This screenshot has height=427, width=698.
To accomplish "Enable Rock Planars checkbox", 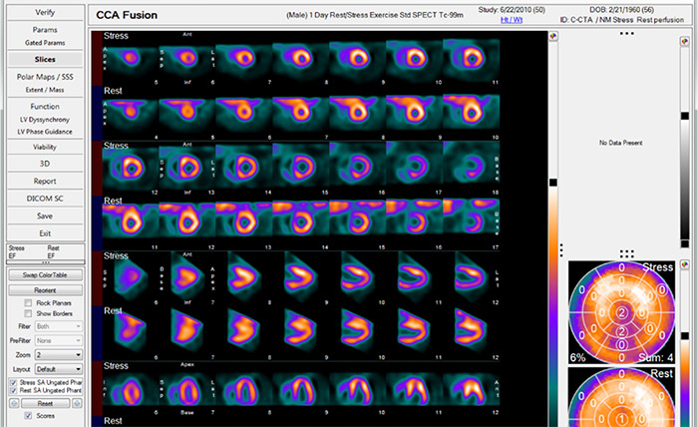I will coord(28,302).
